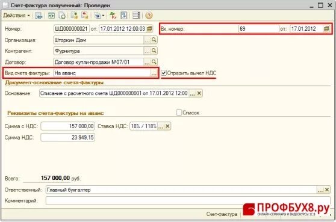Click the magnifier icon for Договор
The image size is (336, 222).
[x=154, y=62]
